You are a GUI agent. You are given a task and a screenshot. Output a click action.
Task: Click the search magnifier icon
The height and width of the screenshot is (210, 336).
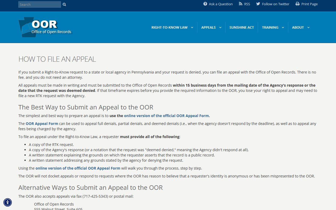click(x=64, y=4)
